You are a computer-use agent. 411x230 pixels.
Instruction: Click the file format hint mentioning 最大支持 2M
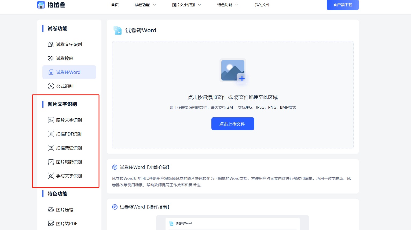point(233,107)
